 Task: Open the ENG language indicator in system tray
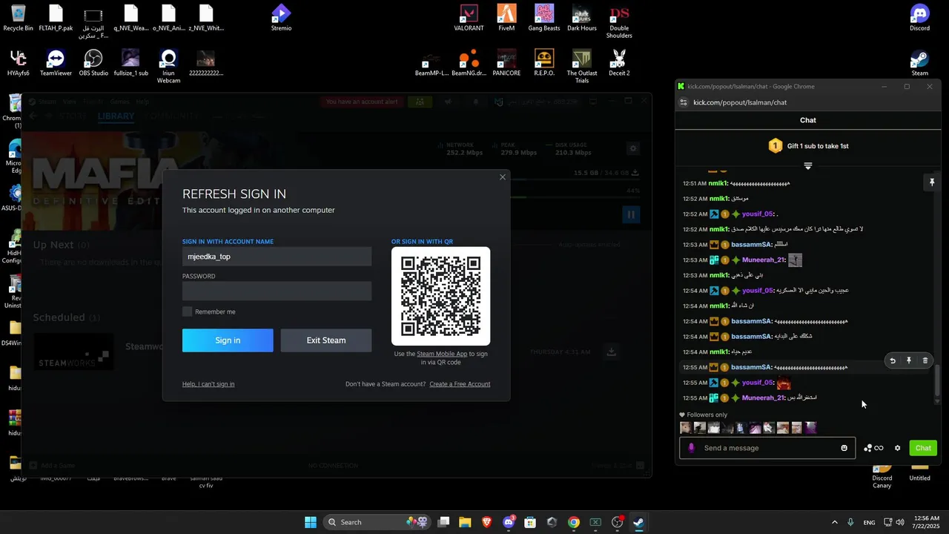tap(869, 522)
